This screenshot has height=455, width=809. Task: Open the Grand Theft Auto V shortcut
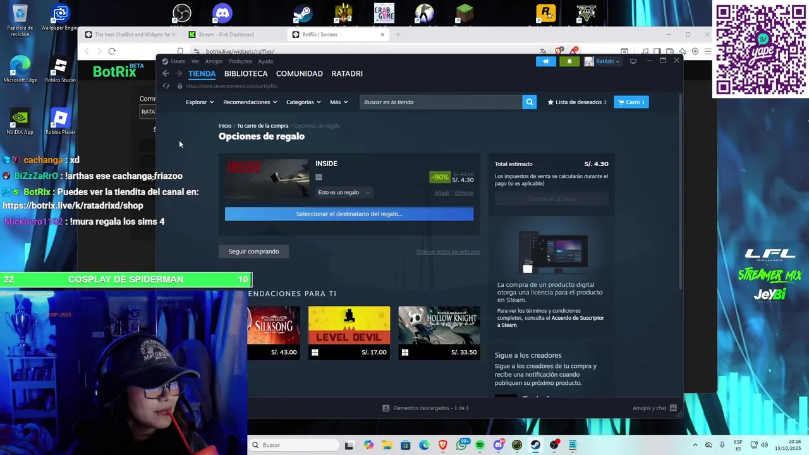[x=586, y=13]
